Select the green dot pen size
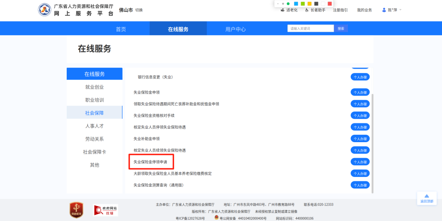The width and height of the screenshot is (442, 221). 288,4
